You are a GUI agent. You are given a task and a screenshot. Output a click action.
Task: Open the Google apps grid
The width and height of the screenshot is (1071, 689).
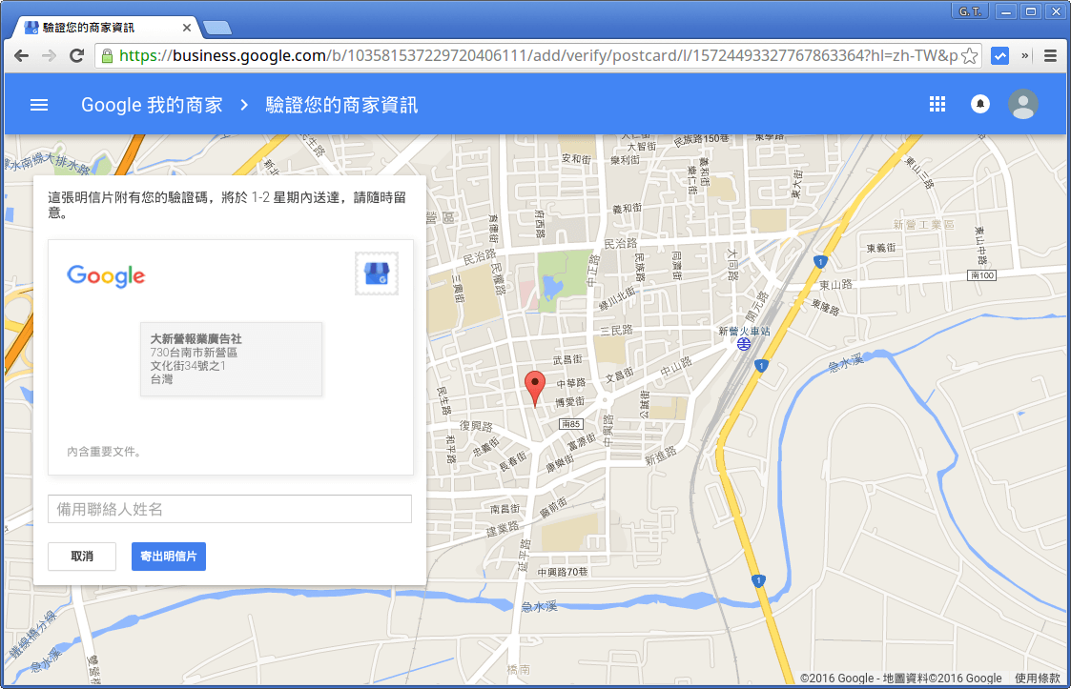click(937, 105)
